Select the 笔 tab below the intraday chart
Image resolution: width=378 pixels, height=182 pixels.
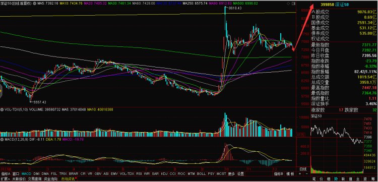(314, 179)
